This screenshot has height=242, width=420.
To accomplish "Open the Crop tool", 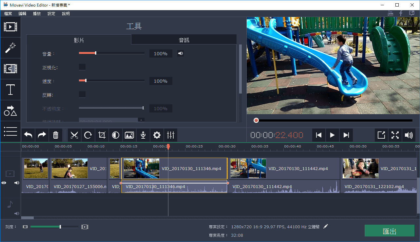I will [x=102, y=135].
